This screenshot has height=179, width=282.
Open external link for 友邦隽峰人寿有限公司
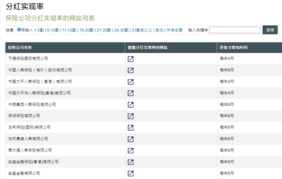pos(130,139)
